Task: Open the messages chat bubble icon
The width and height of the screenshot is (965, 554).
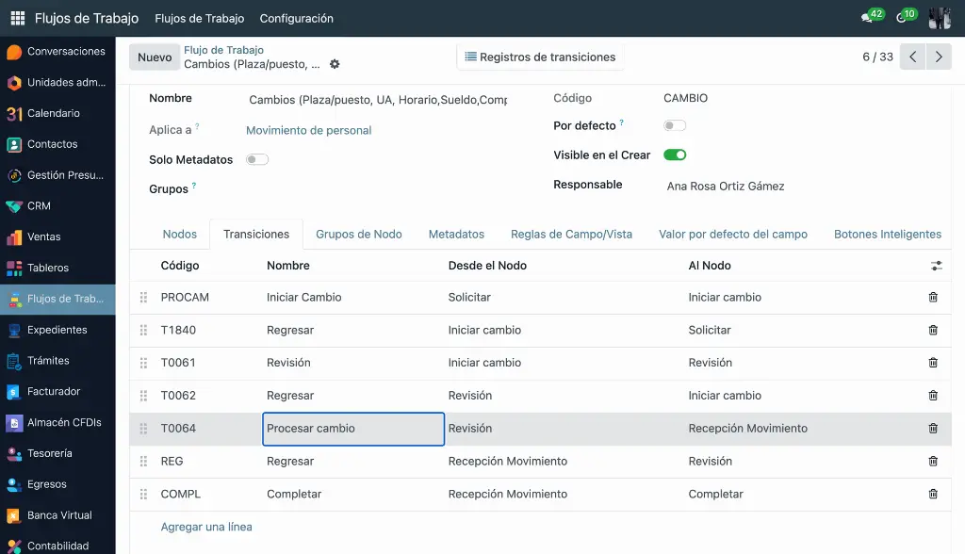Action: (x=867, y=18)
